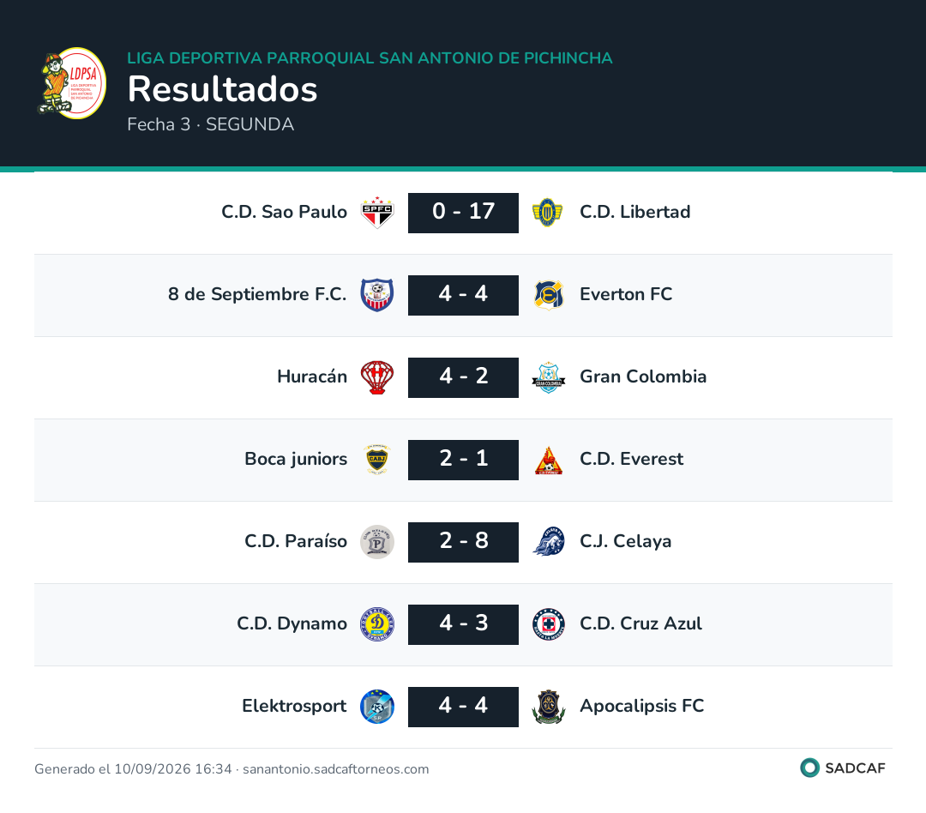Click the 0 - 17 score box
This screenshot has height=813, width=926.
click(463, 213)
